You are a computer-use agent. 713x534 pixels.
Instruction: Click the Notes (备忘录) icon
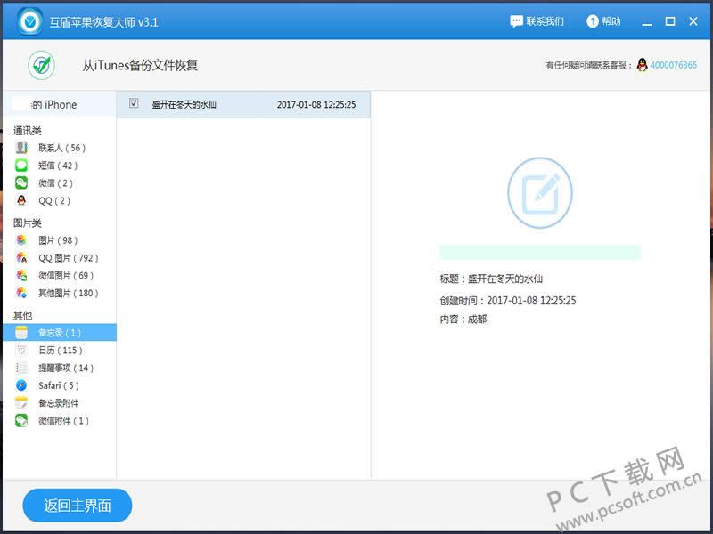click(x=21, y=332)
